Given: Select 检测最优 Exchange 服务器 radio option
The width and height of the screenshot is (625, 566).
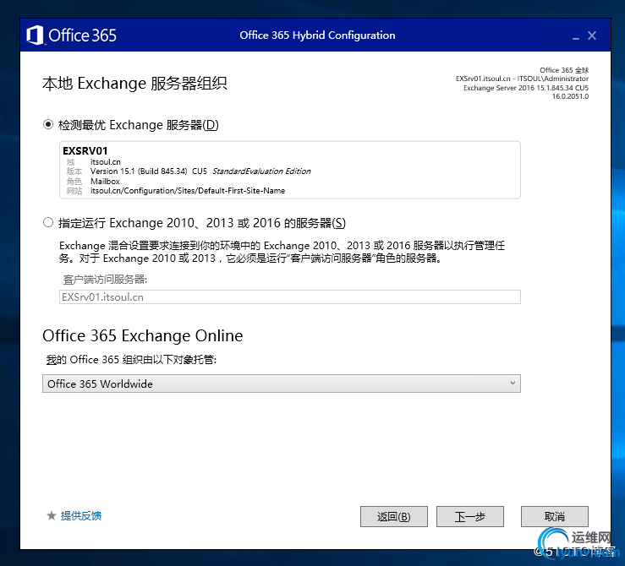Looking at the screenshot, I should [48, 124].
